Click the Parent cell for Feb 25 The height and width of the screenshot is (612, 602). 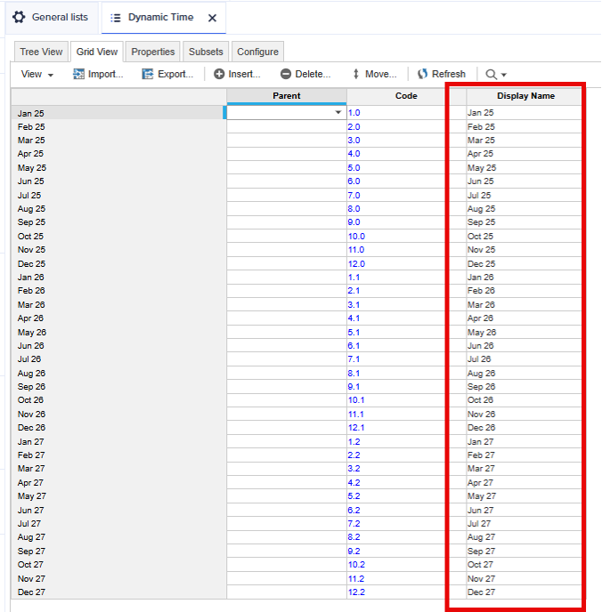287,127
